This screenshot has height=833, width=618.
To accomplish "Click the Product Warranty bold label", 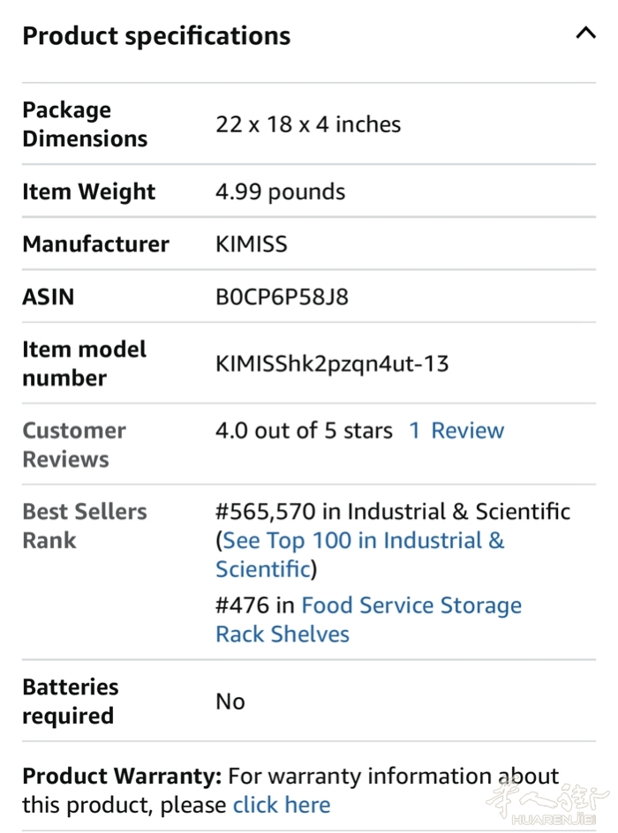I will (x=122, y=777).
